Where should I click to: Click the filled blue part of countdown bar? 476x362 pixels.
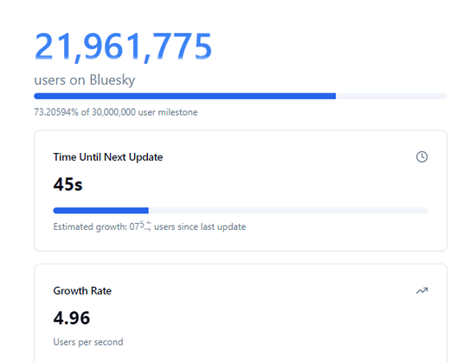(x=100, y=211)
